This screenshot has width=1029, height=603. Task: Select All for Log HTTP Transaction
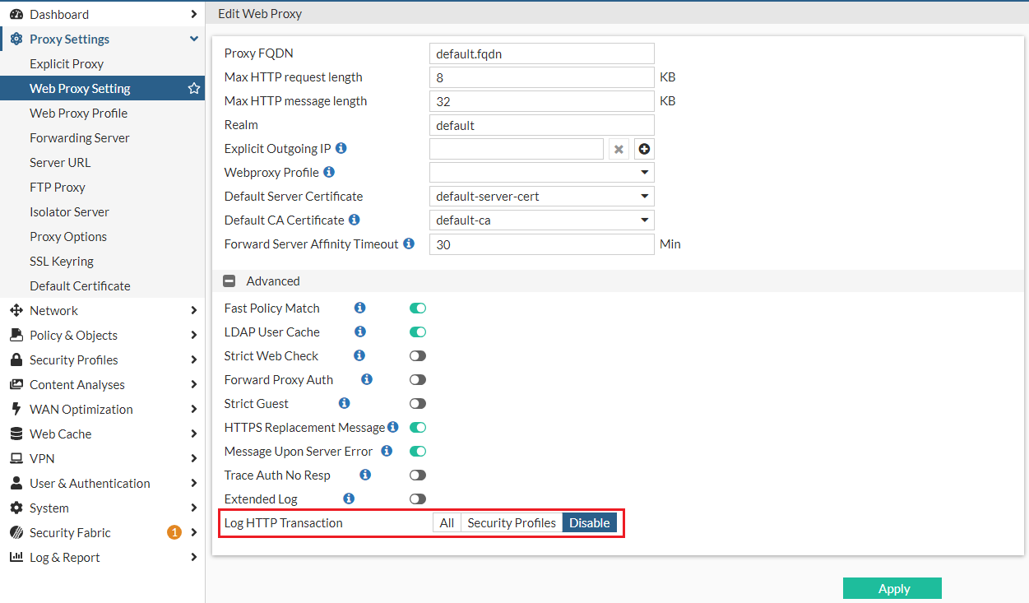coord(447,523)
